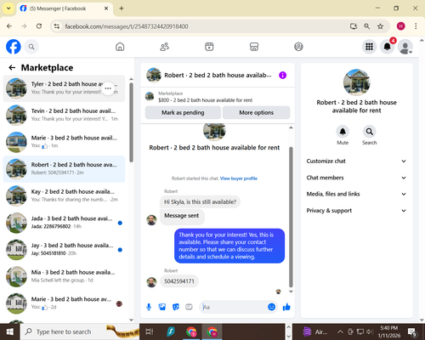The image size is (425, 340).
Task: Click the chat messages scrollbar
Action: [x=291, y=217]
